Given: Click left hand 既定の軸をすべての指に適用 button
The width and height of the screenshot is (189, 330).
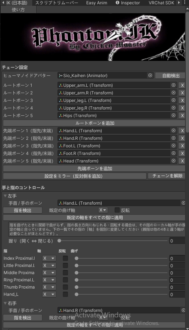Looking at the screenshot, I should pos(94,217).
